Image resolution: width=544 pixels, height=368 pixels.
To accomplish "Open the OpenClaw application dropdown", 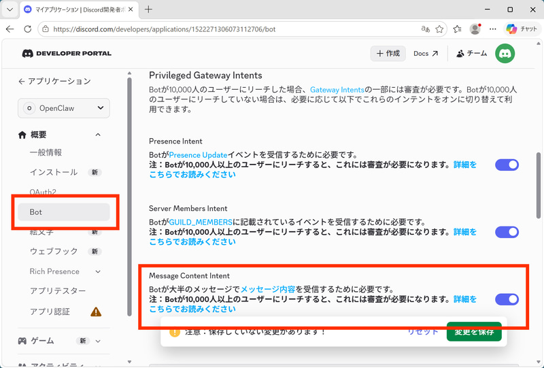I will (64, 108).
